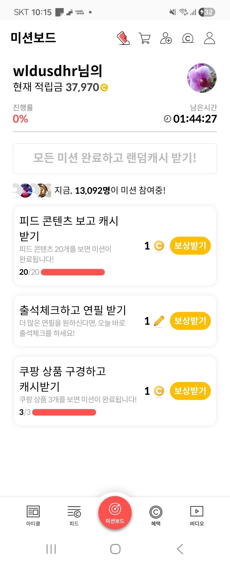Open the cash coin icon in header
Viewport: 230px width, 564px height.
click(188, 38)
